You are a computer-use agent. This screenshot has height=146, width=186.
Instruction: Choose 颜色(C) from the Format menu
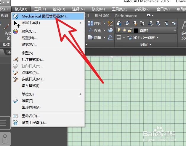pos(48,31)
